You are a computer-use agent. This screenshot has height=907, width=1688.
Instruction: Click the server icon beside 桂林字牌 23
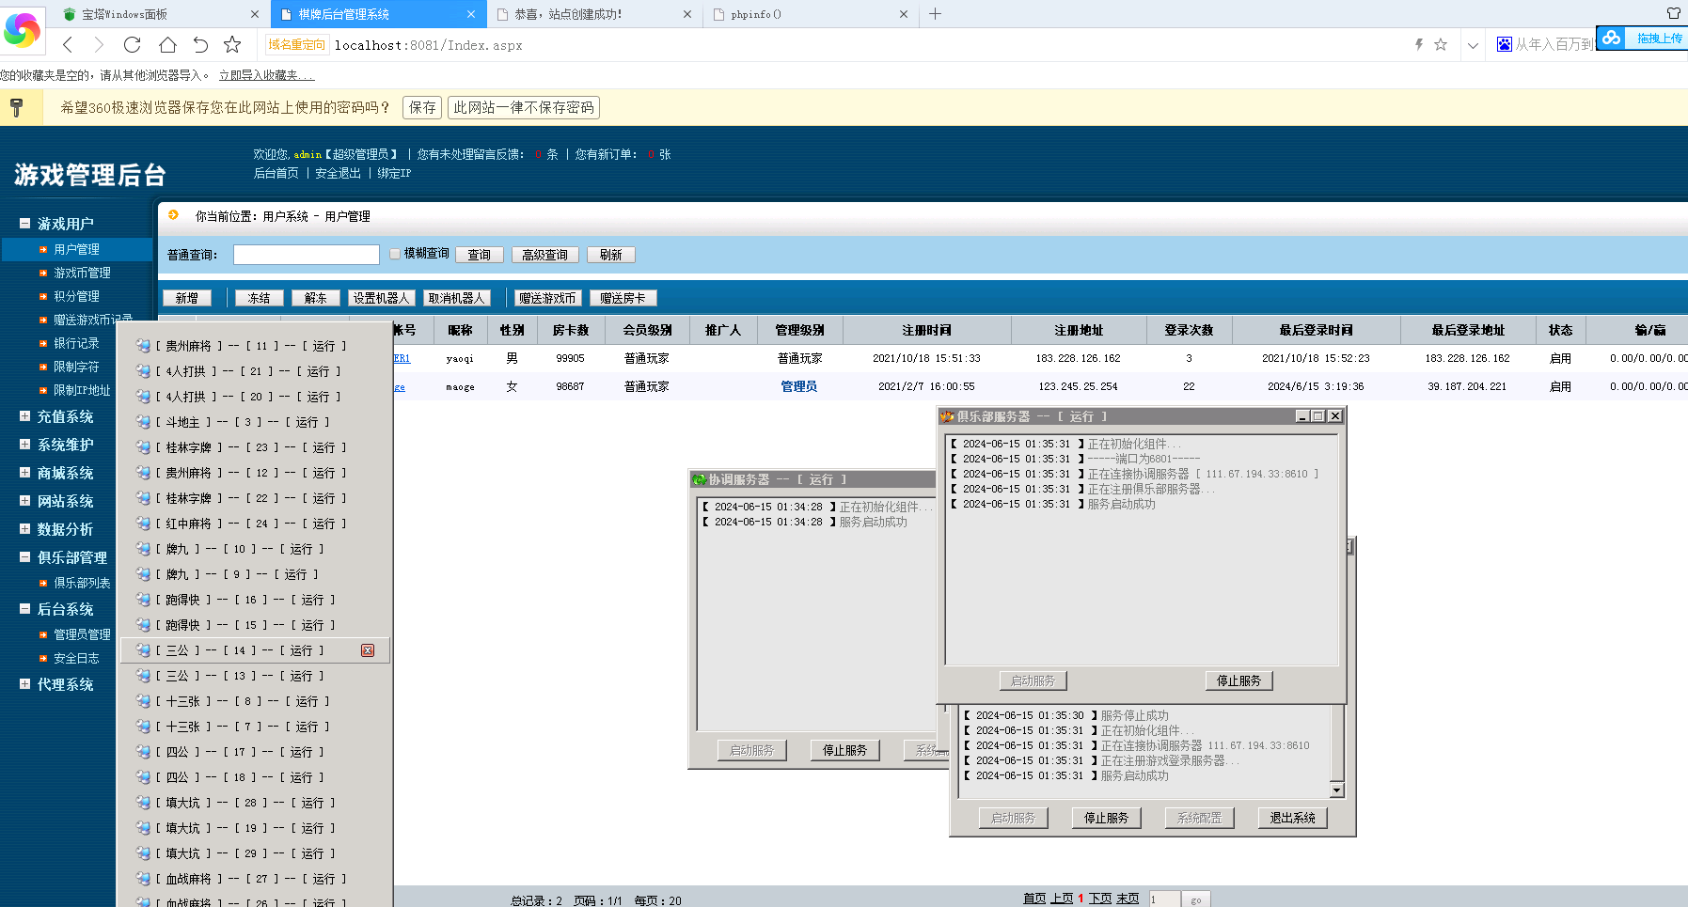coord(143,447)
